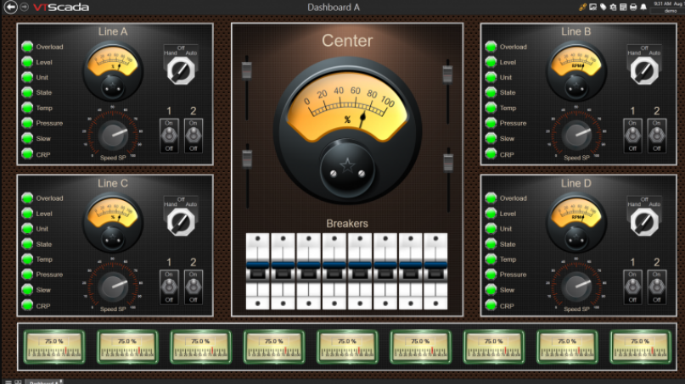Adjust the Line A Speed SP knob
Screen dimensions: 685x384
pyautogui.click(x=113, y=135)
